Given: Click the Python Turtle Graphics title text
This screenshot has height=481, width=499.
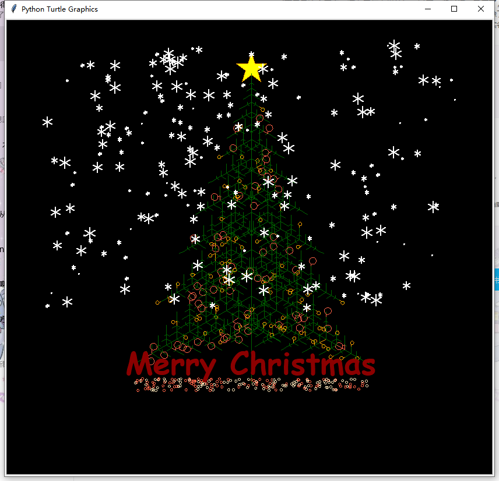Looking at the screenshot, I should [59, 9].
